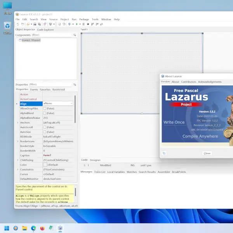Click the Run (green play) toolbar icon

pos(77,24)
